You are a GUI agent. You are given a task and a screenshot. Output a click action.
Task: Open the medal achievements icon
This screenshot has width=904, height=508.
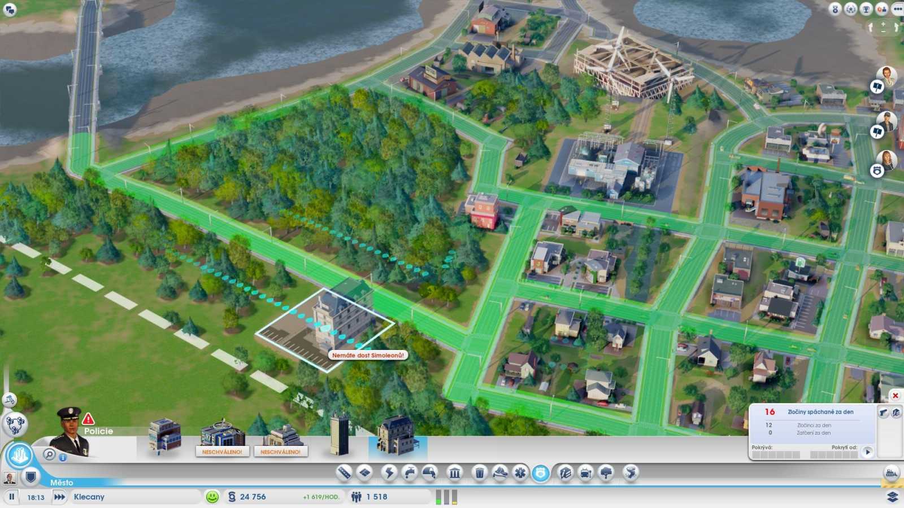(x=835, y=8)
